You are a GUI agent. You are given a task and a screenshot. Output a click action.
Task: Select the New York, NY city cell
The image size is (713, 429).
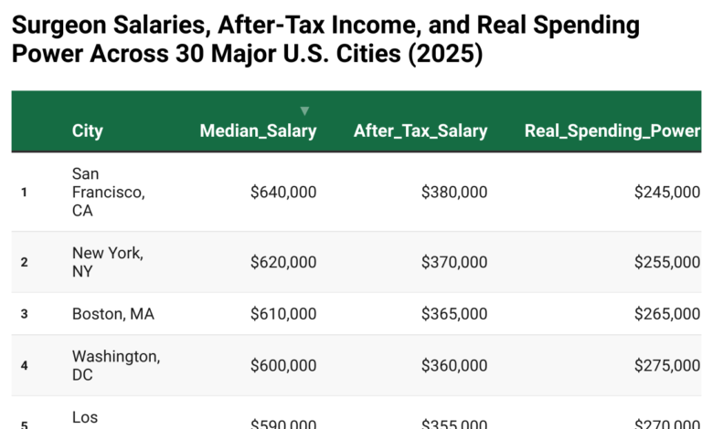[107, 262]
